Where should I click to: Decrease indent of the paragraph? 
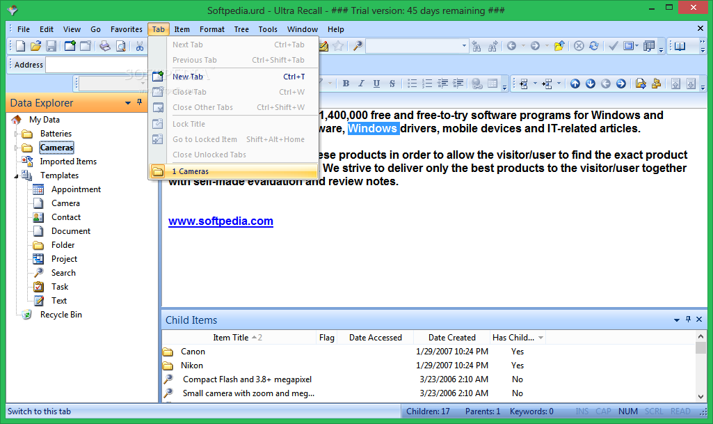tap(442, 84)
